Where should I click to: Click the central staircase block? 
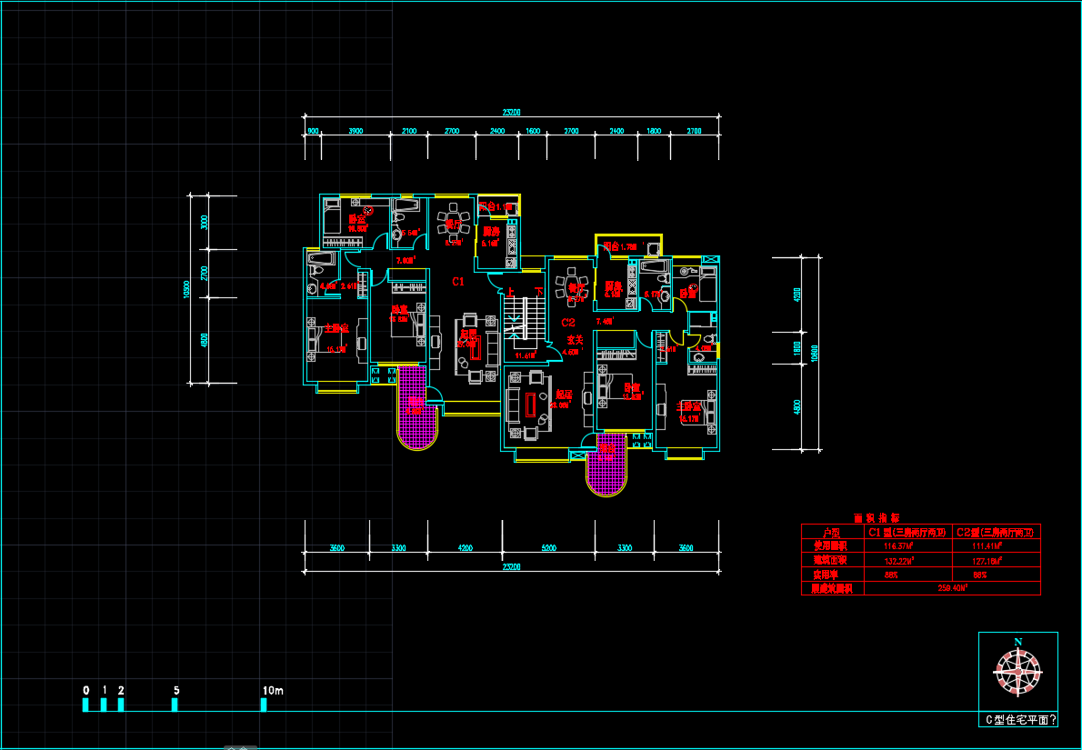[525, 322]
